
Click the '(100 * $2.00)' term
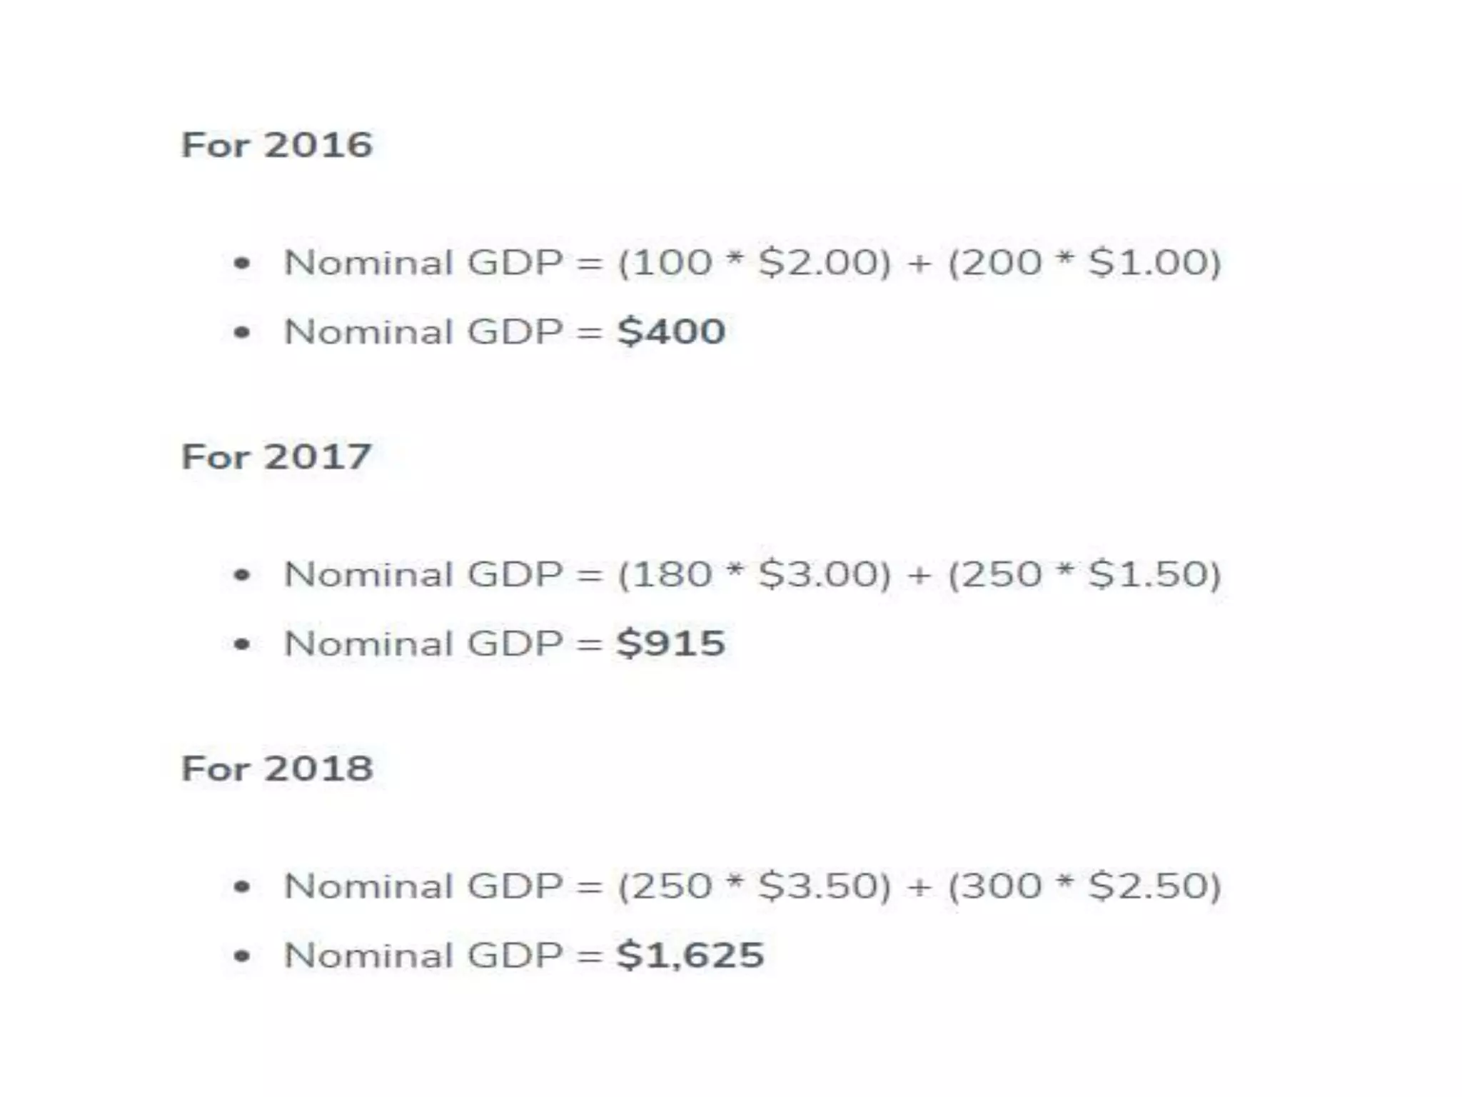tap(755, 262)
